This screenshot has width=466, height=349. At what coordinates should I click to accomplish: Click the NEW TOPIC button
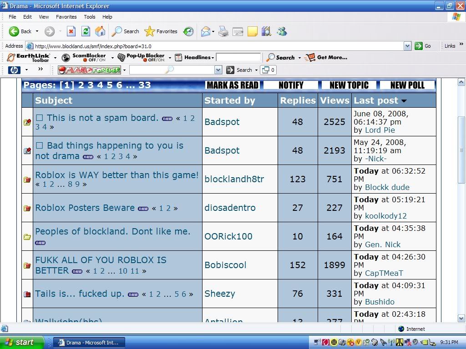(349, 85)
